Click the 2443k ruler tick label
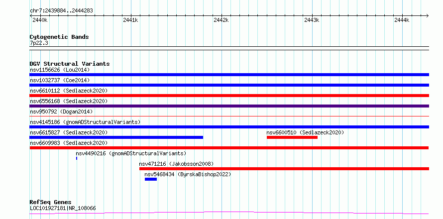 click(311, 20)
